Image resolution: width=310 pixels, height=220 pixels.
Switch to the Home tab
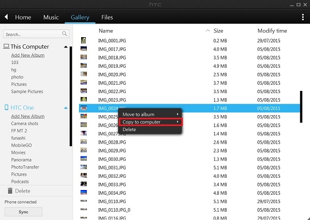pos(23,18)
